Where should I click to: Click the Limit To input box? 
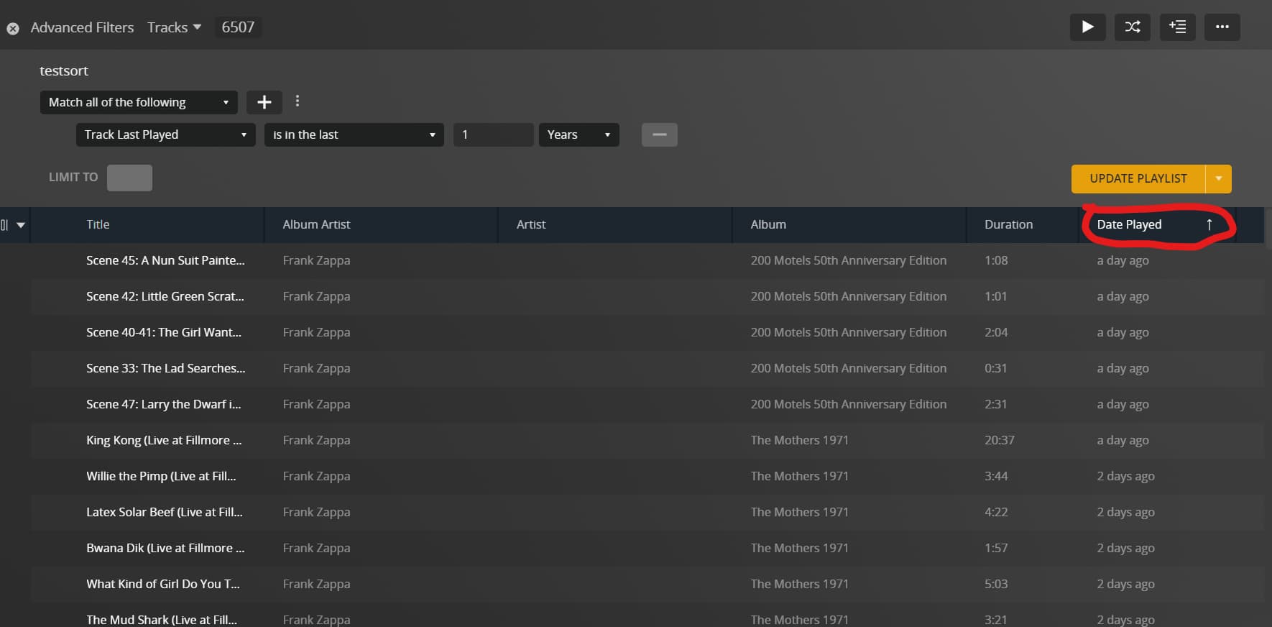[129, 178]
